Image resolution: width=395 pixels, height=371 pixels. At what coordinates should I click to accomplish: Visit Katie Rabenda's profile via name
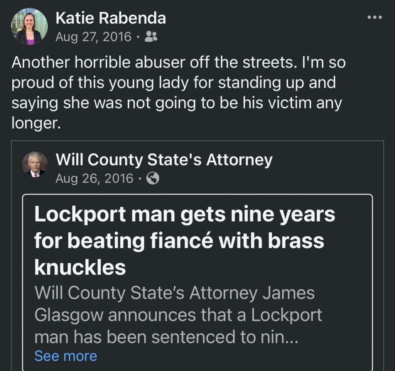110,18
